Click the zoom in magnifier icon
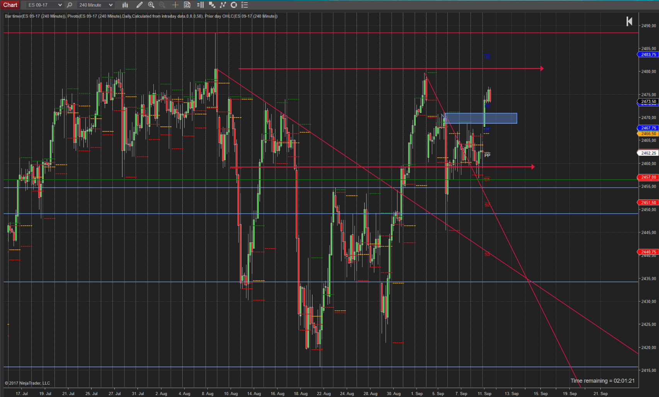The height and width of the screenshot is (397, 659). [x=151, y=5]
